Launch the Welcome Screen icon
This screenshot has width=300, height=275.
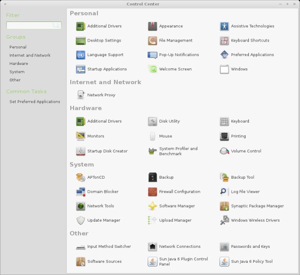pos(152,69)
